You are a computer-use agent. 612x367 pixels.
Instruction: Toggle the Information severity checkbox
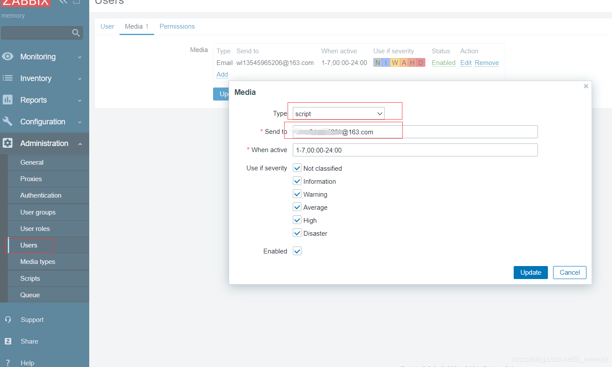(x=297, y=181)
